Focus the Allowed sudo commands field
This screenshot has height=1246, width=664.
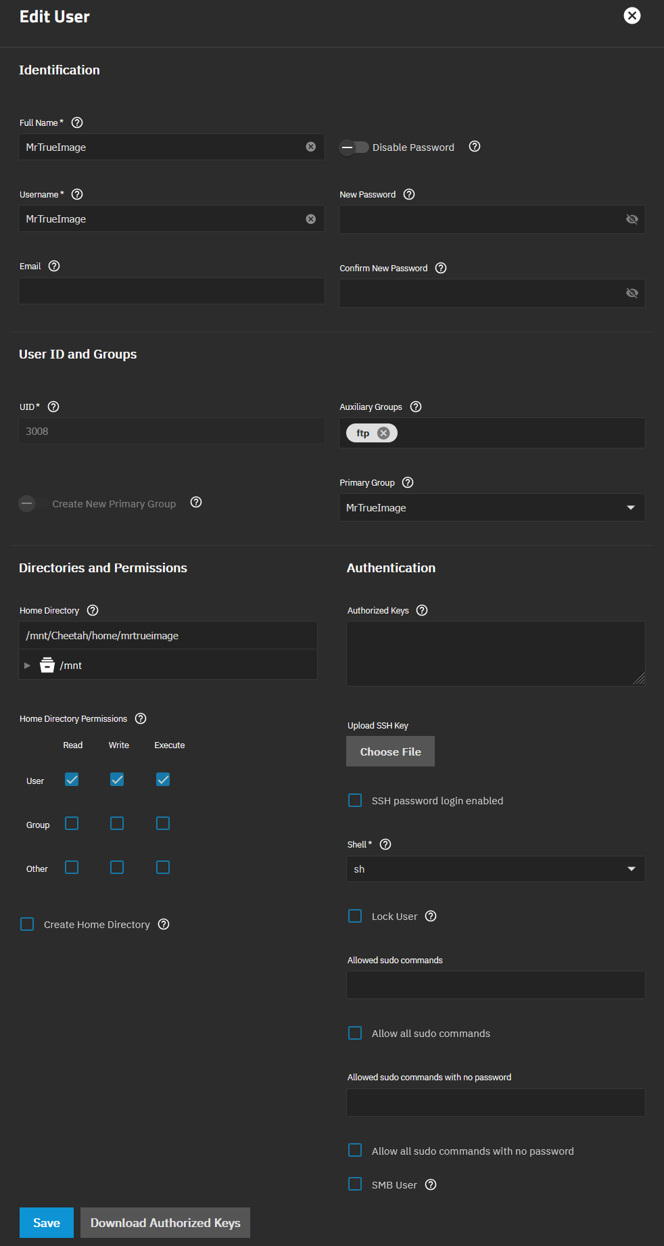coord(496,985)
